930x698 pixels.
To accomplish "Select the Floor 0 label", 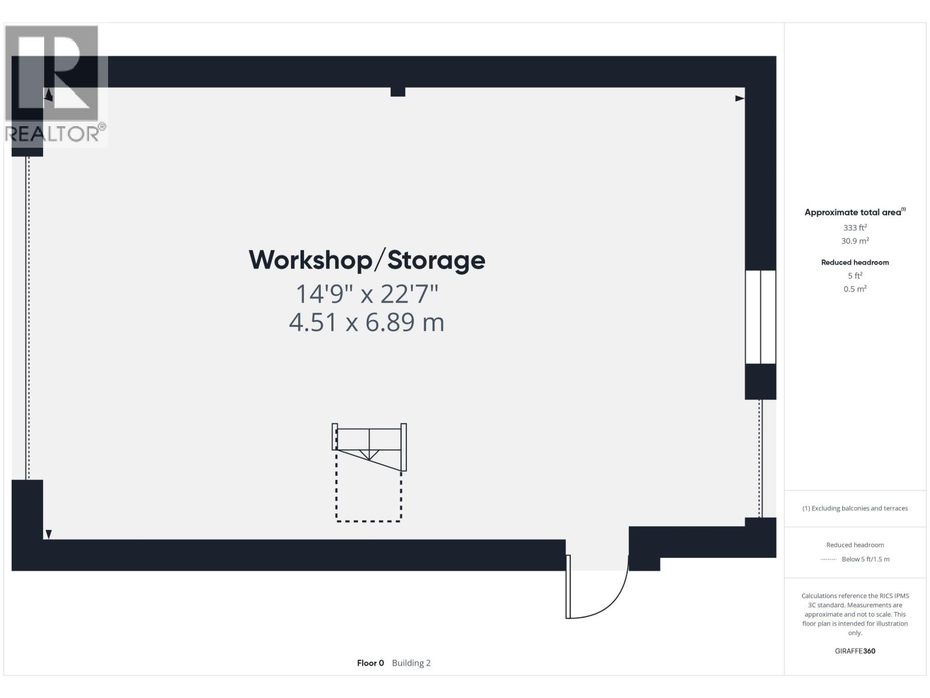I will coord(370,663).
